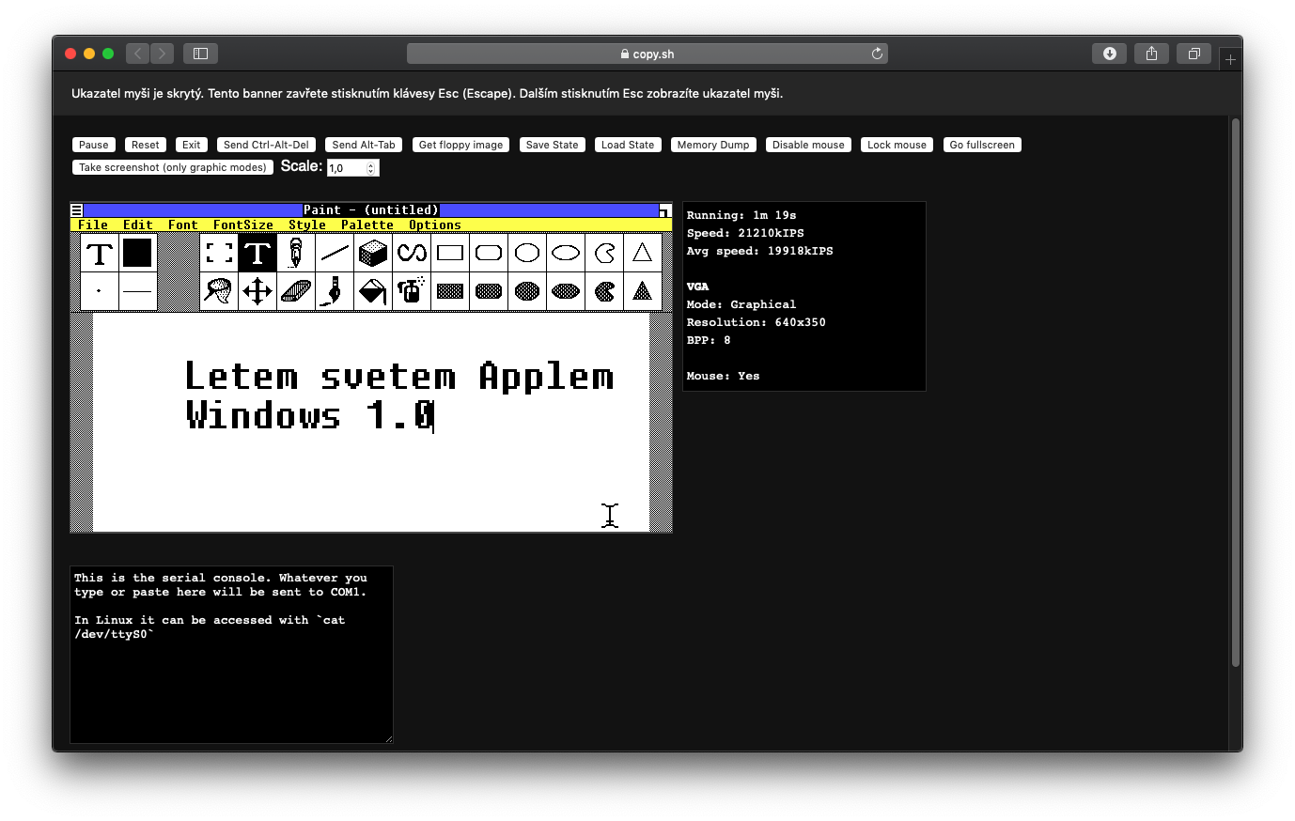Open the Style menu

[307, 225]
